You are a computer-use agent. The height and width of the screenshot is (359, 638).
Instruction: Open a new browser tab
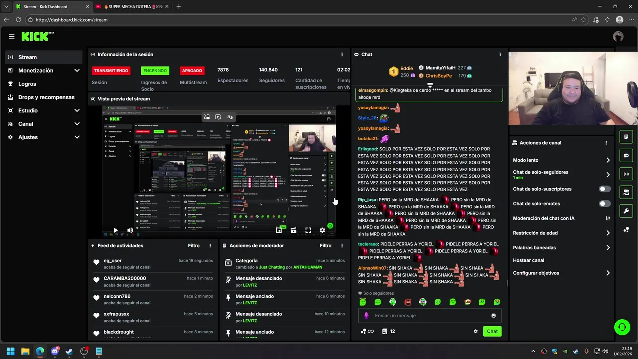(x=179, y=7)
